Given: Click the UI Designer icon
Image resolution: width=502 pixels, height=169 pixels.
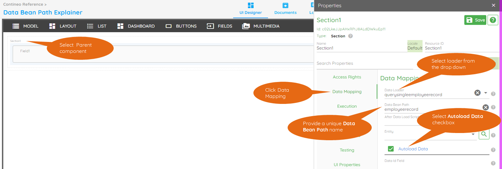Looking at the screenshot, I should (x=251, y=6).
